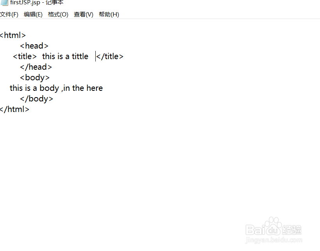Place cursor on the opening <html> tag
The width and height of the screenshot is (320, 251).
(x=13, y=35)
